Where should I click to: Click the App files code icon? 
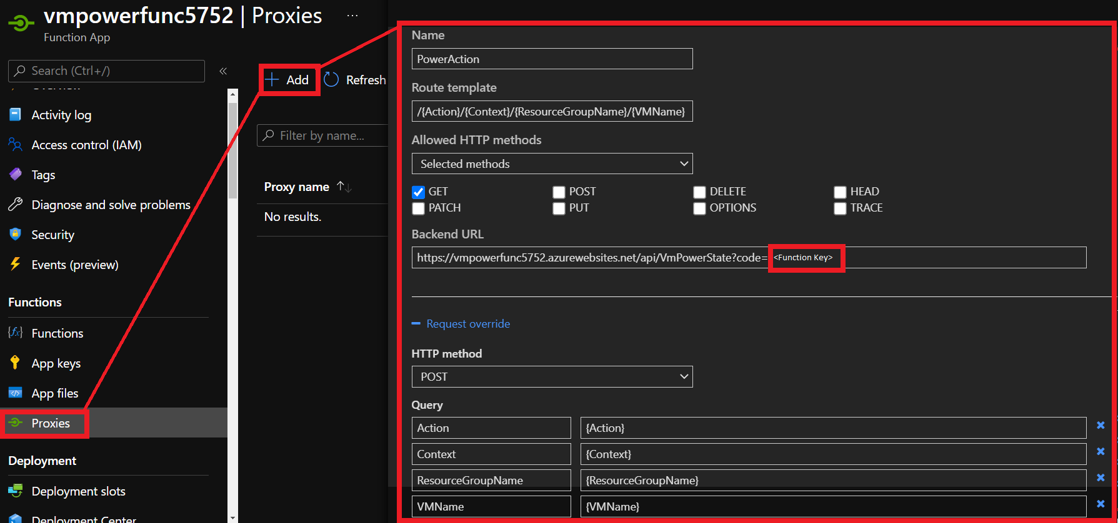15,393
